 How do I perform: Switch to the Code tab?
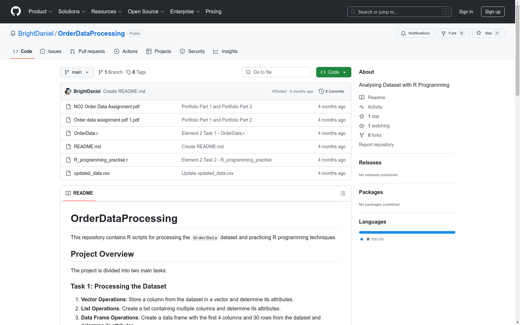point(23,51)
